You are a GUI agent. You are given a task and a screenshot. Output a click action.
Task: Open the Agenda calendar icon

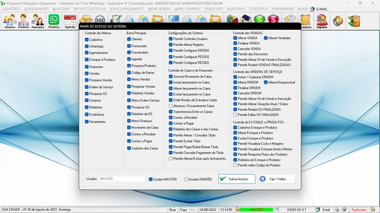point(70,21)
